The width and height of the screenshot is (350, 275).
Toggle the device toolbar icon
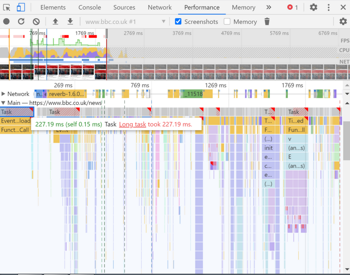pos(21,8)
